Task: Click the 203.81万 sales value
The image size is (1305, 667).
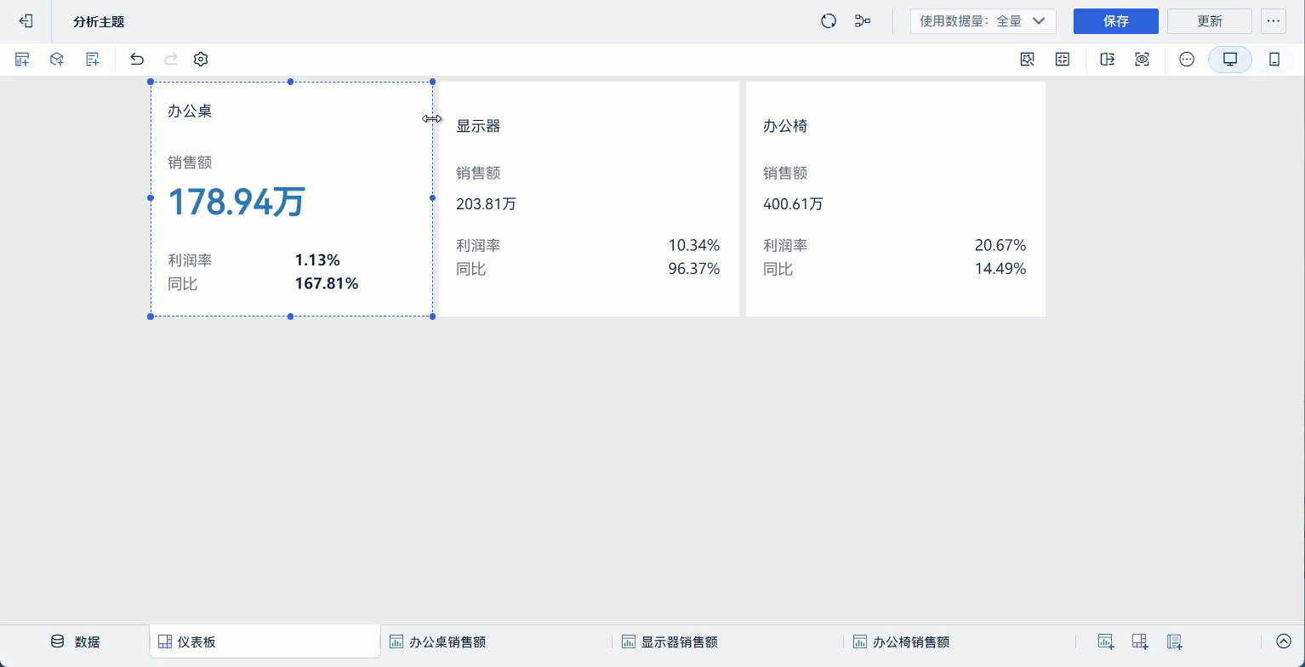Action: click(486, 204)
